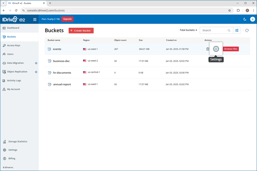Open the business-doc bucket
Image resolution: width=257 pixels, height=171 pixels.
[61, 61]
